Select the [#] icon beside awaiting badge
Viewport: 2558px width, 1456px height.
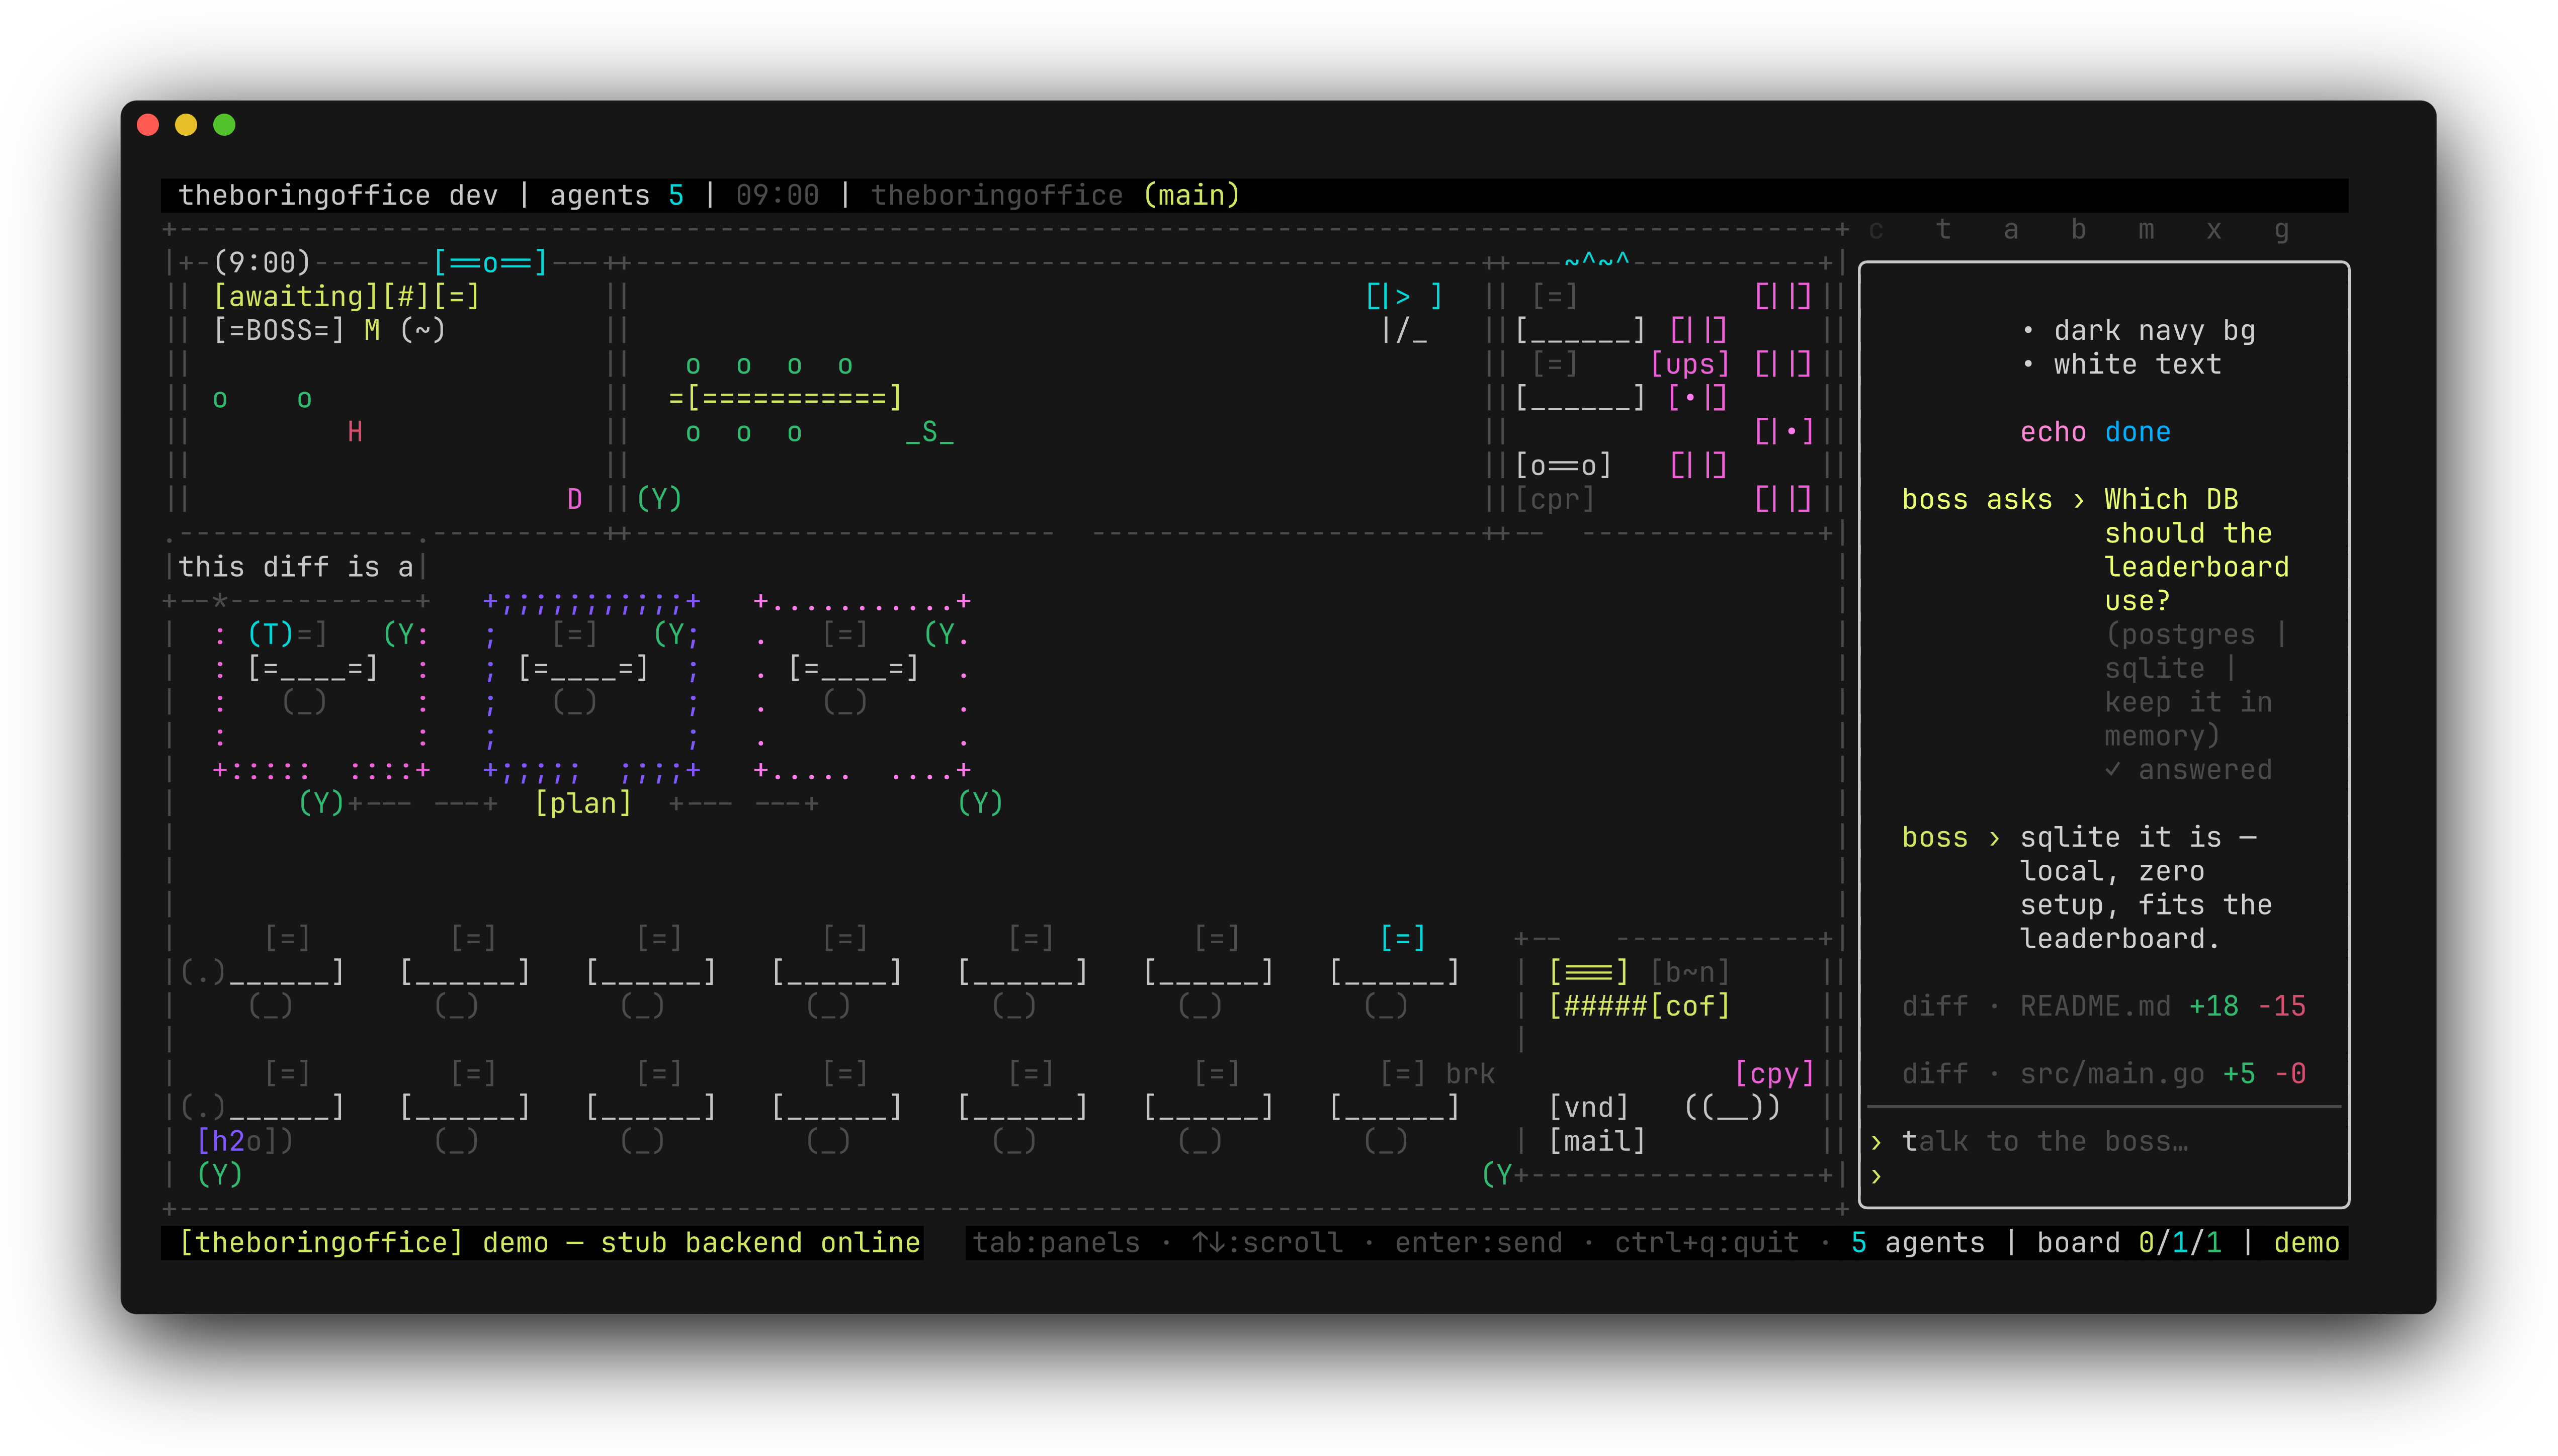[x=406, y=296]
